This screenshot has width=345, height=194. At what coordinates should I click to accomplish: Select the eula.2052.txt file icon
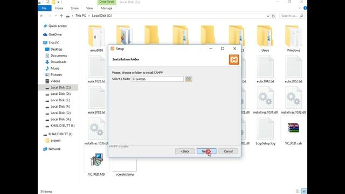coord(293,67)
